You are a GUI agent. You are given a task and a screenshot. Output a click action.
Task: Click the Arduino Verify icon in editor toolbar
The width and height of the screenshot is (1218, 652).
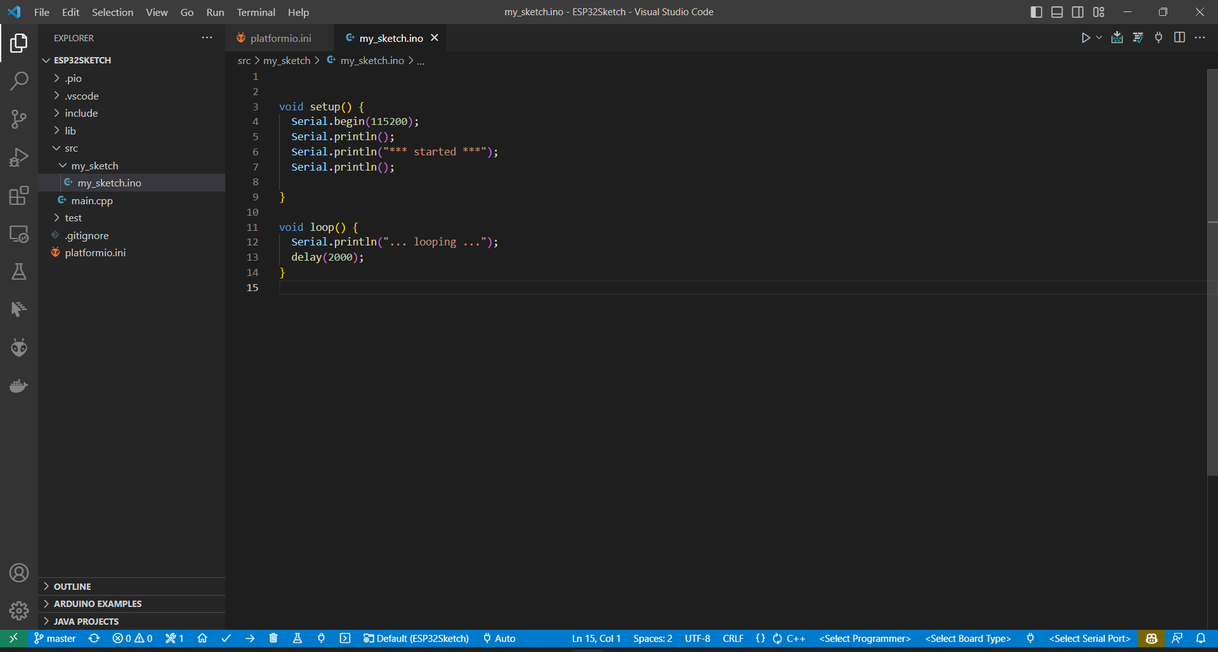tap(1138, 37)
